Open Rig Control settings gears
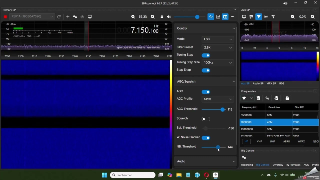320x180 pixels. point(244,157)
